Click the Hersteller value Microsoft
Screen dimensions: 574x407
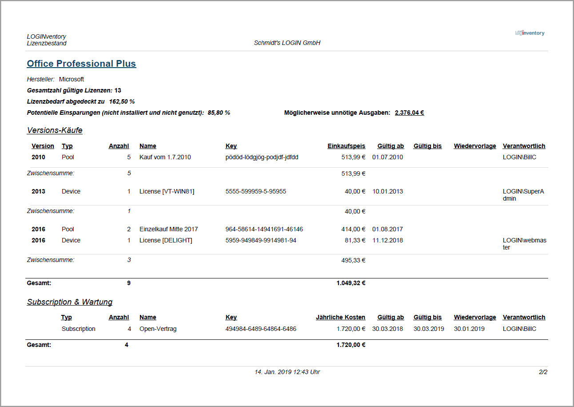[x=72, y=79]
